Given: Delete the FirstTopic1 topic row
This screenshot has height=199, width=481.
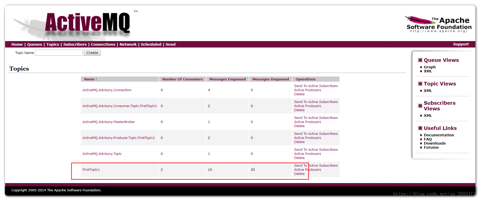Looking at the screenshot, I should click(299, 174).
